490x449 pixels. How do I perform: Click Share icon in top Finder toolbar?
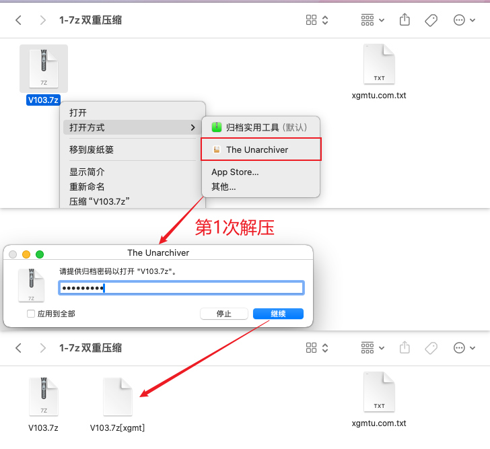[x=405, y=20]
